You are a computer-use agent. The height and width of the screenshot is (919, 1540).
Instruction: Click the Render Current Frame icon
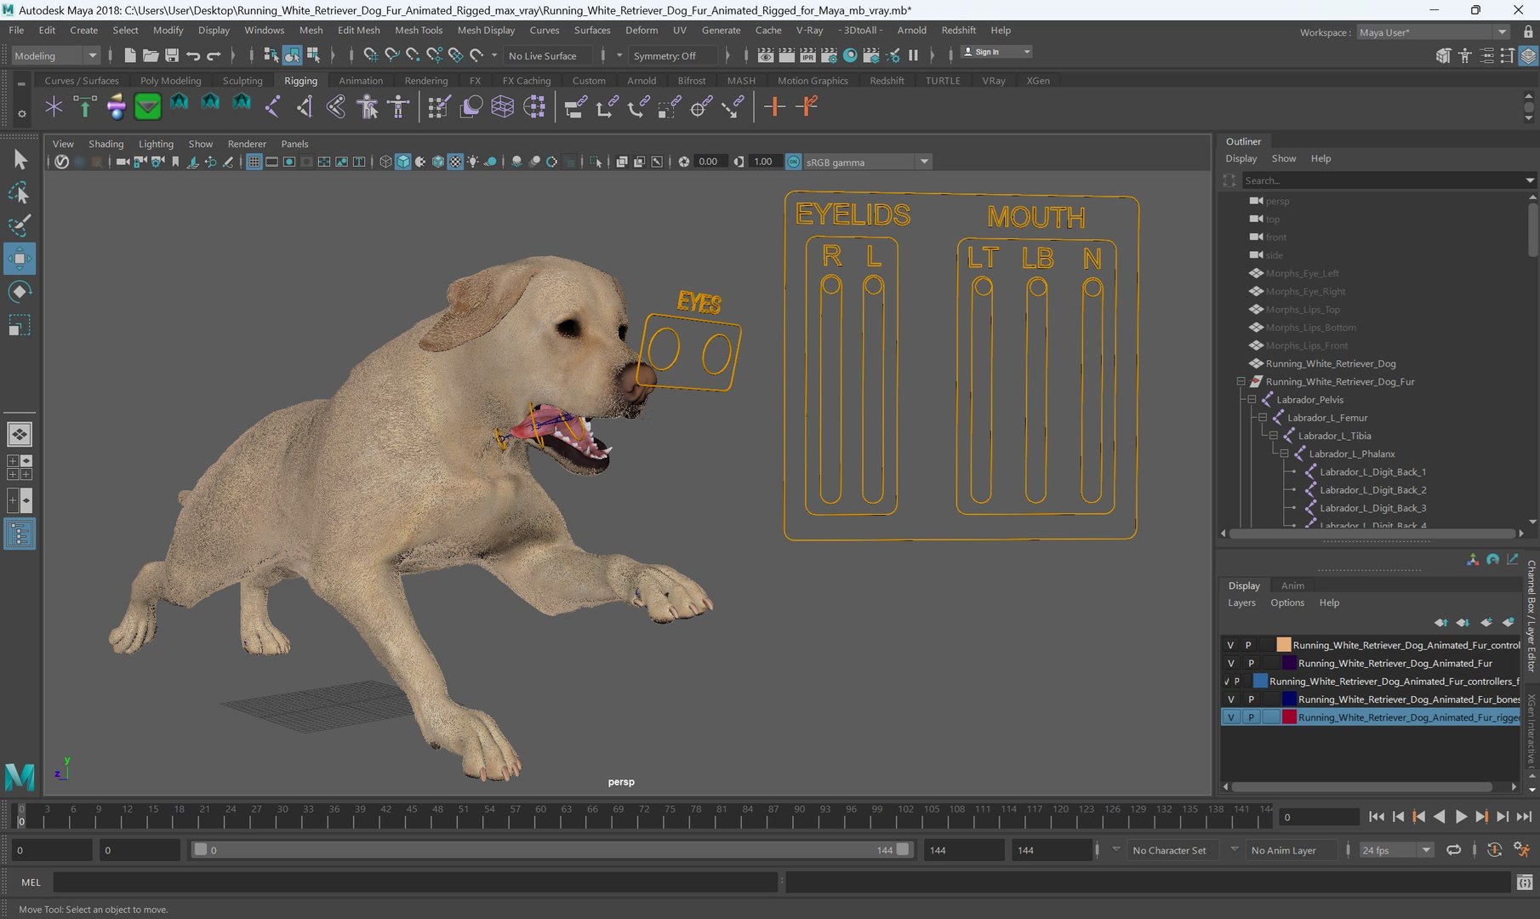click(786, 55)
